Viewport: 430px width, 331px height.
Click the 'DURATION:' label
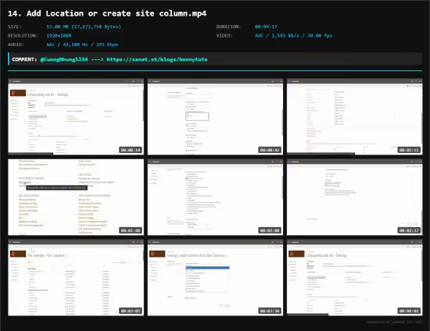tap(228, 27)
